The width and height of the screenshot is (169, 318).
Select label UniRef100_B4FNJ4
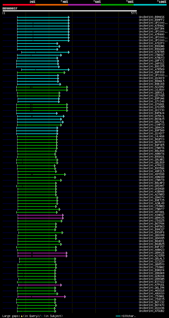pyautogui.click(x=152, y=113)
